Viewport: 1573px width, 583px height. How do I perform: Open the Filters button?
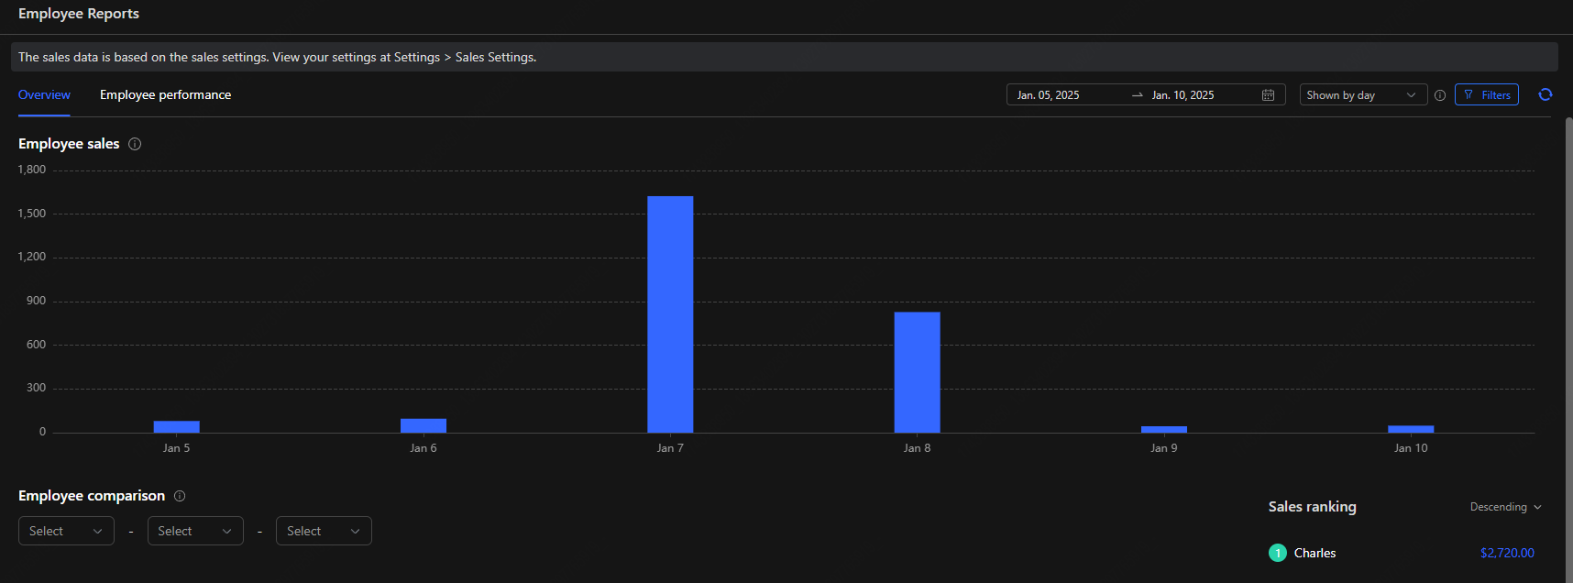click(x=1486, y=95)
